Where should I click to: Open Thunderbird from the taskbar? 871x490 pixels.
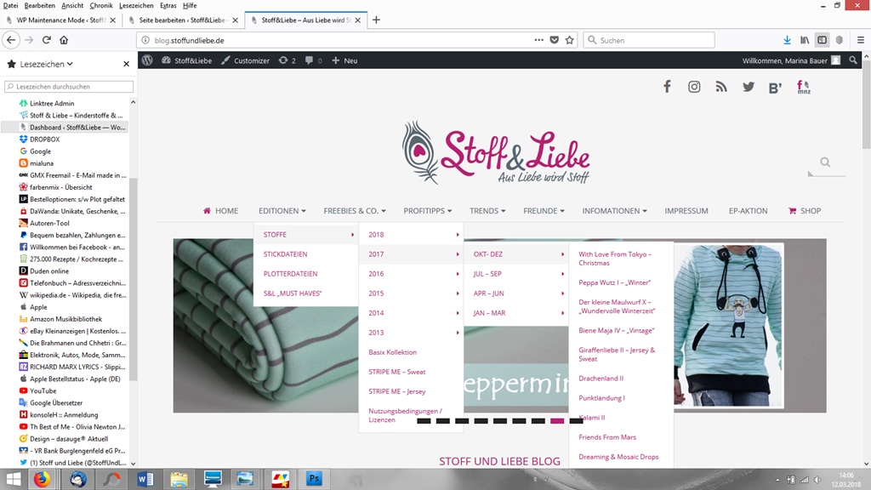coord(78,479)
